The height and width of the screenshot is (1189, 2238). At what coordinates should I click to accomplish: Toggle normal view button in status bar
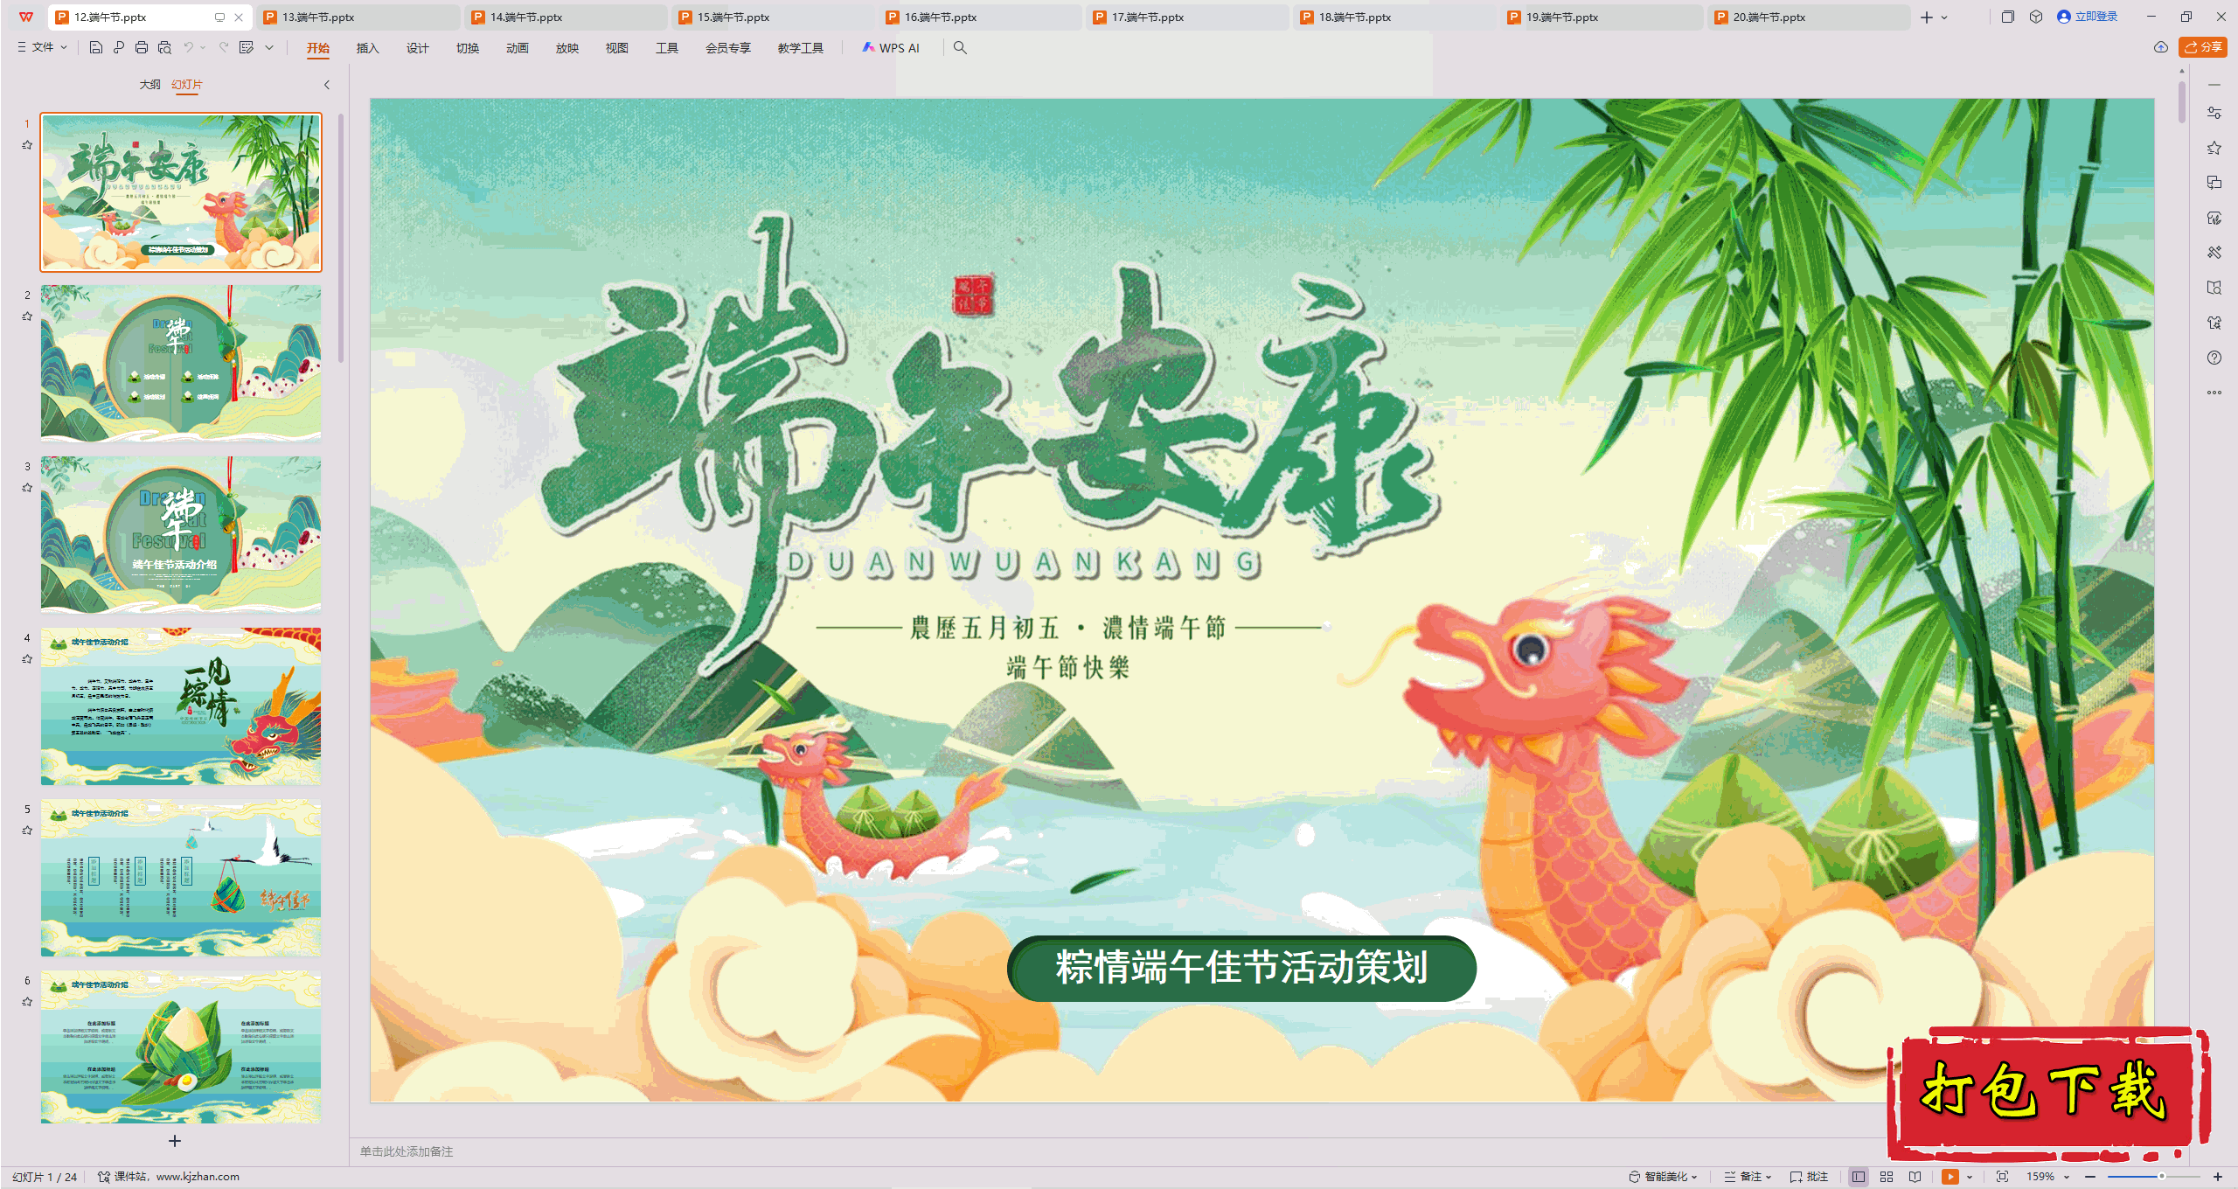pos(1859,1177)
